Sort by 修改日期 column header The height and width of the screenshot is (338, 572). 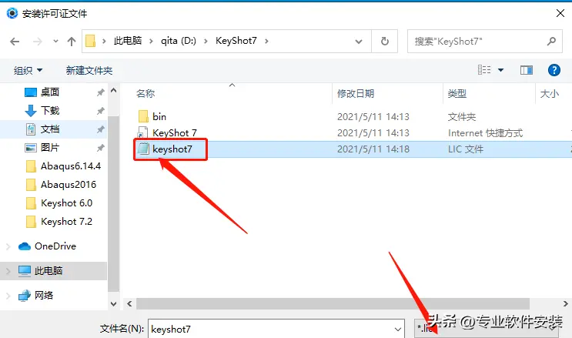tap(356, 94)
